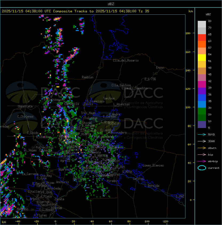Select the bright yellow swatch between 54 and 51
The height and width of the screenshot is (225, 222).
(202, 57)
